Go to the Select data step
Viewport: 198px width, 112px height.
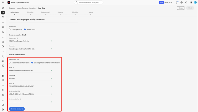(x=30, y=13)
